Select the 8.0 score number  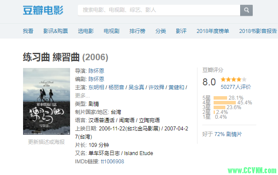pyautogui.click(x=209, y=82)
